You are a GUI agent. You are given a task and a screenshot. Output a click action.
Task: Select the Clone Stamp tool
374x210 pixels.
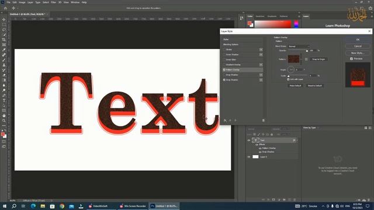(x=4, y=65)
